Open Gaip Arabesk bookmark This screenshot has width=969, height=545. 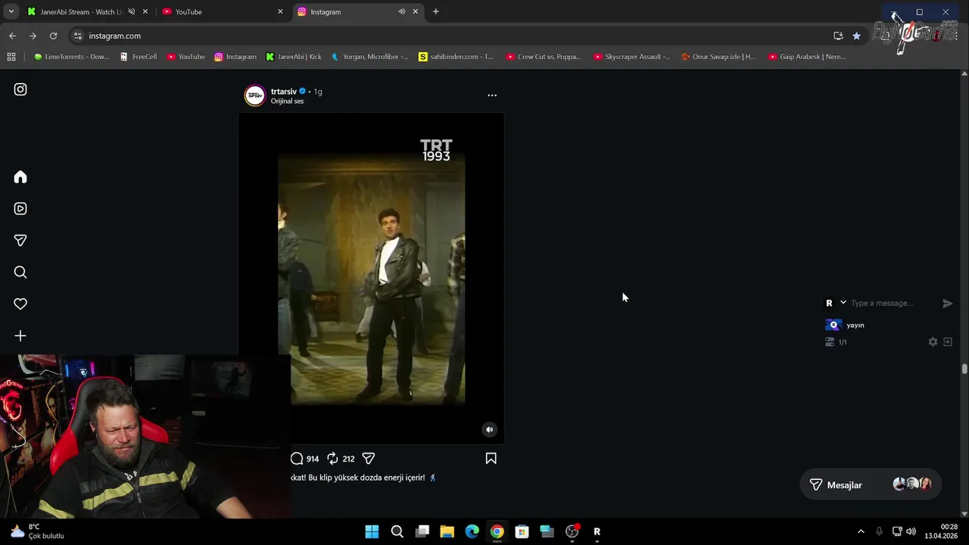click(x=806, y=57)
